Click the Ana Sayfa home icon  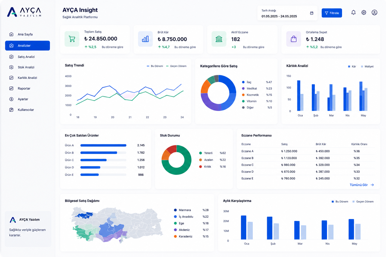coord(11,34)
